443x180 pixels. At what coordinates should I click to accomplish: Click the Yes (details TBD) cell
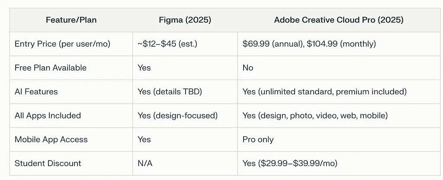(169, 92)
